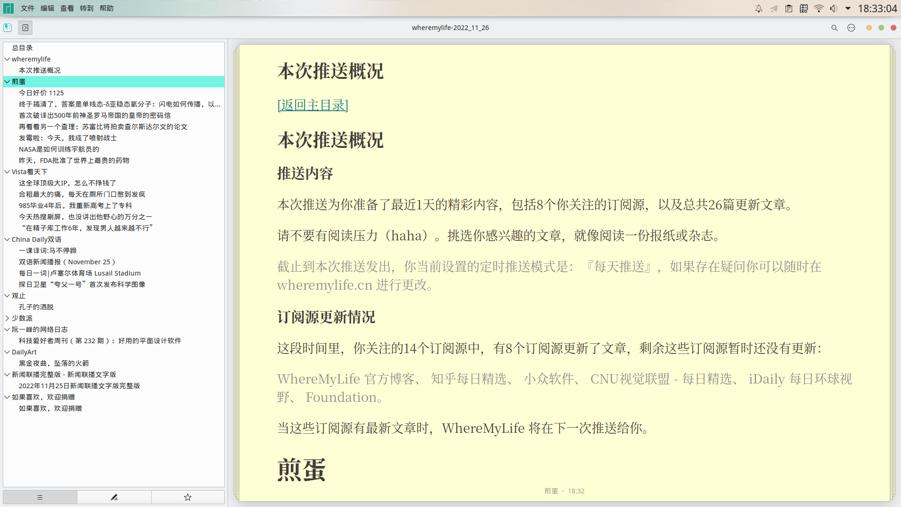Collapse the 煎蛋 chapter in the sidebar
The image size is (901, 507).
(x=7, y=81)
